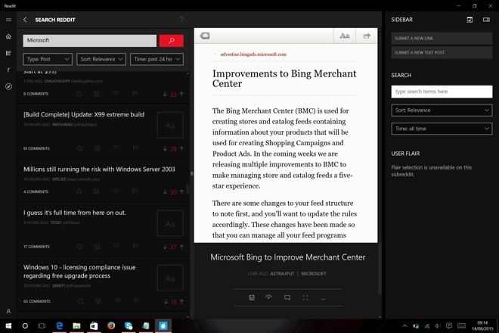Open 63 COMMENTS on Windows 10 licensing post
This screenshot has width=499, height=333.
click(36, 301)
